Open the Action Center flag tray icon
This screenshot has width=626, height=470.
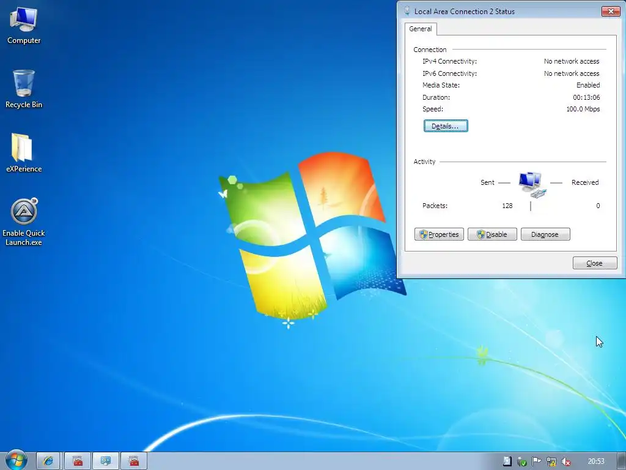(x=537, y=461)
